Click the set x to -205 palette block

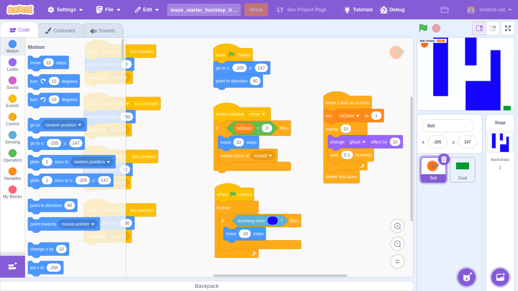click(46, 268)
